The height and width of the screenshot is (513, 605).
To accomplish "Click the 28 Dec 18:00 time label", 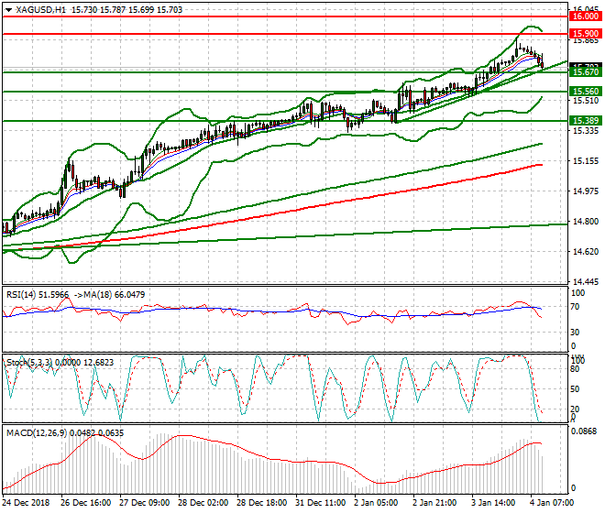I will coord(261,503).
